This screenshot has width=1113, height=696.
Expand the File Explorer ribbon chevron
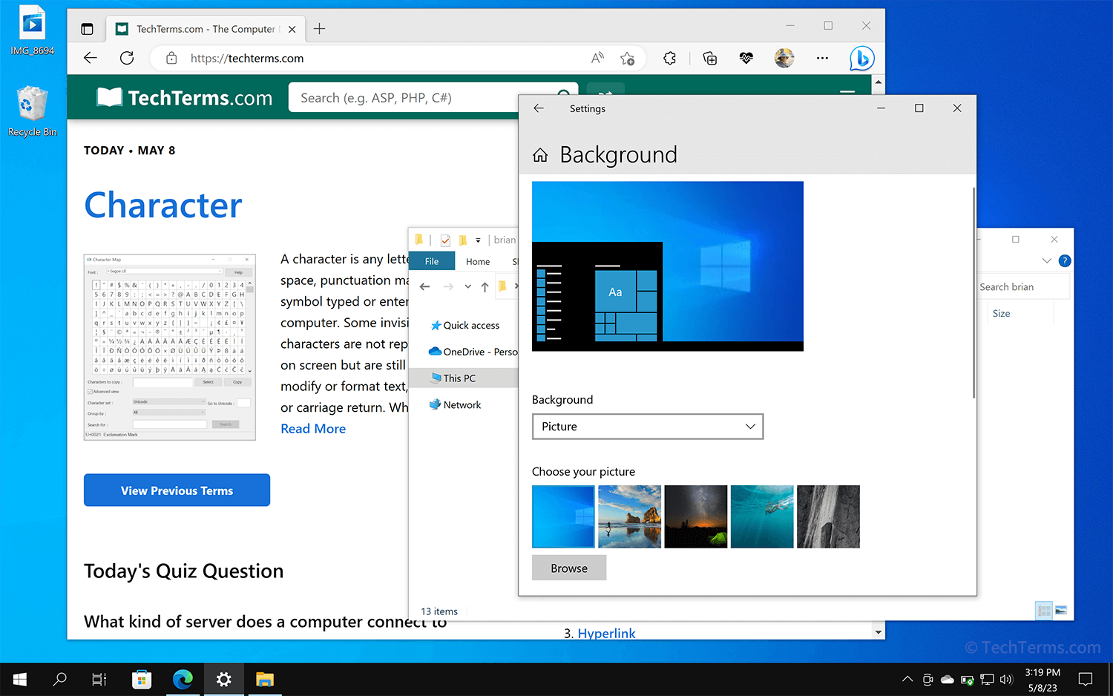click(1047, 260)
